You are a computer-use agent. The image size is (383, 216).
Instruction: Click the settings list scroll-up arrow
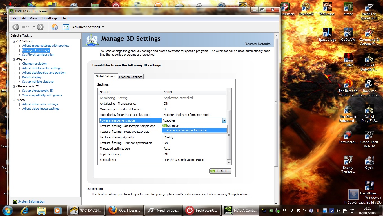point(229,91)
